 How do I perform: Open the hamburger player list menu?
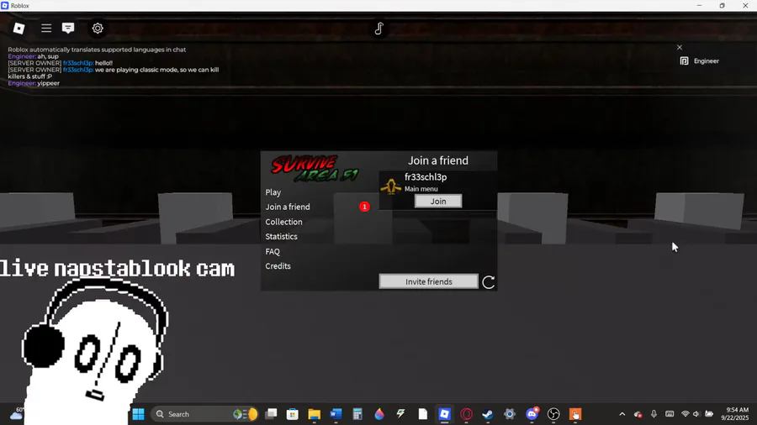point(46,29)
